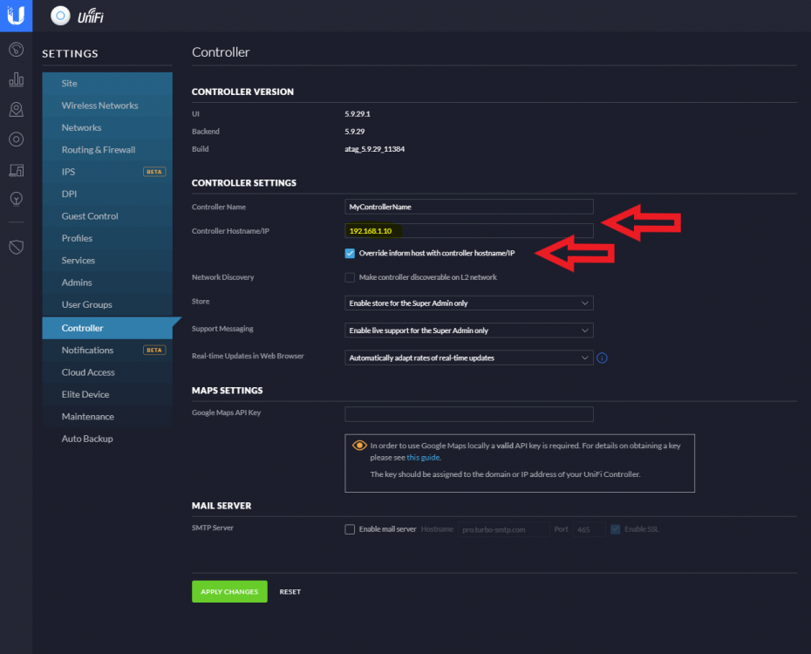This screenshot has width=811, height=654.
Task: Open the Map pin icon in the sidebar
Action: click(16, 109)
